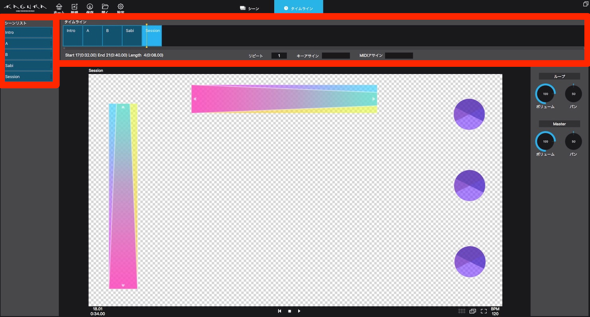Click the overlapping windows icon in the bottom bar

click(x=473, y=311)
